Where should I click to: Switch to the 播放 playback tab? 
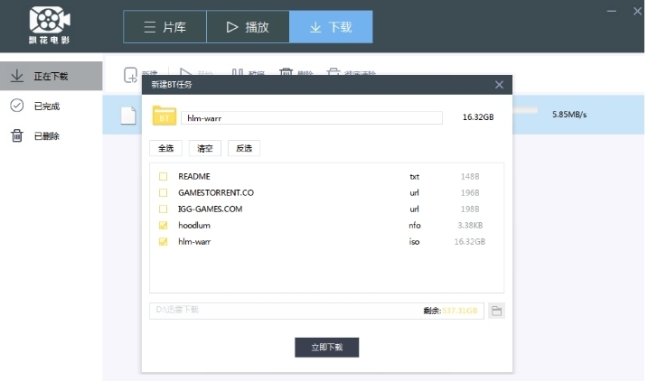(x=248, y=27)
